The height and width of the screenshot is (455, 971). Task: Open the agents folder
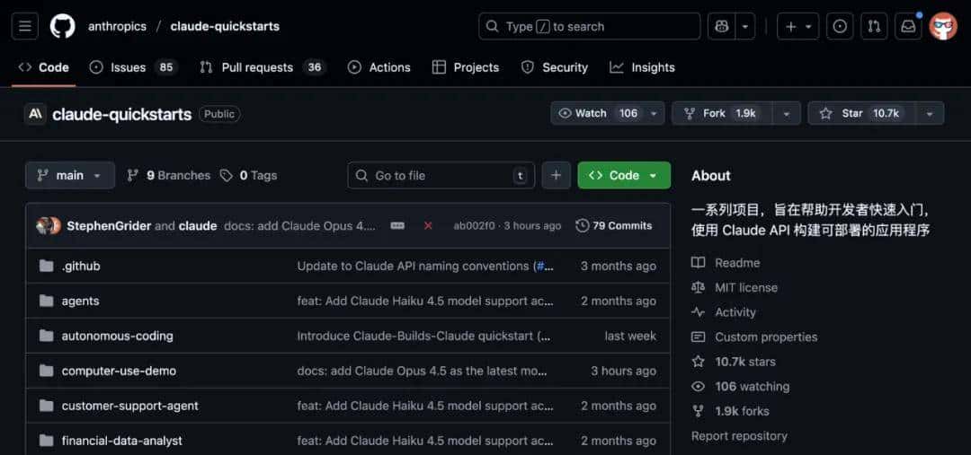80,301
